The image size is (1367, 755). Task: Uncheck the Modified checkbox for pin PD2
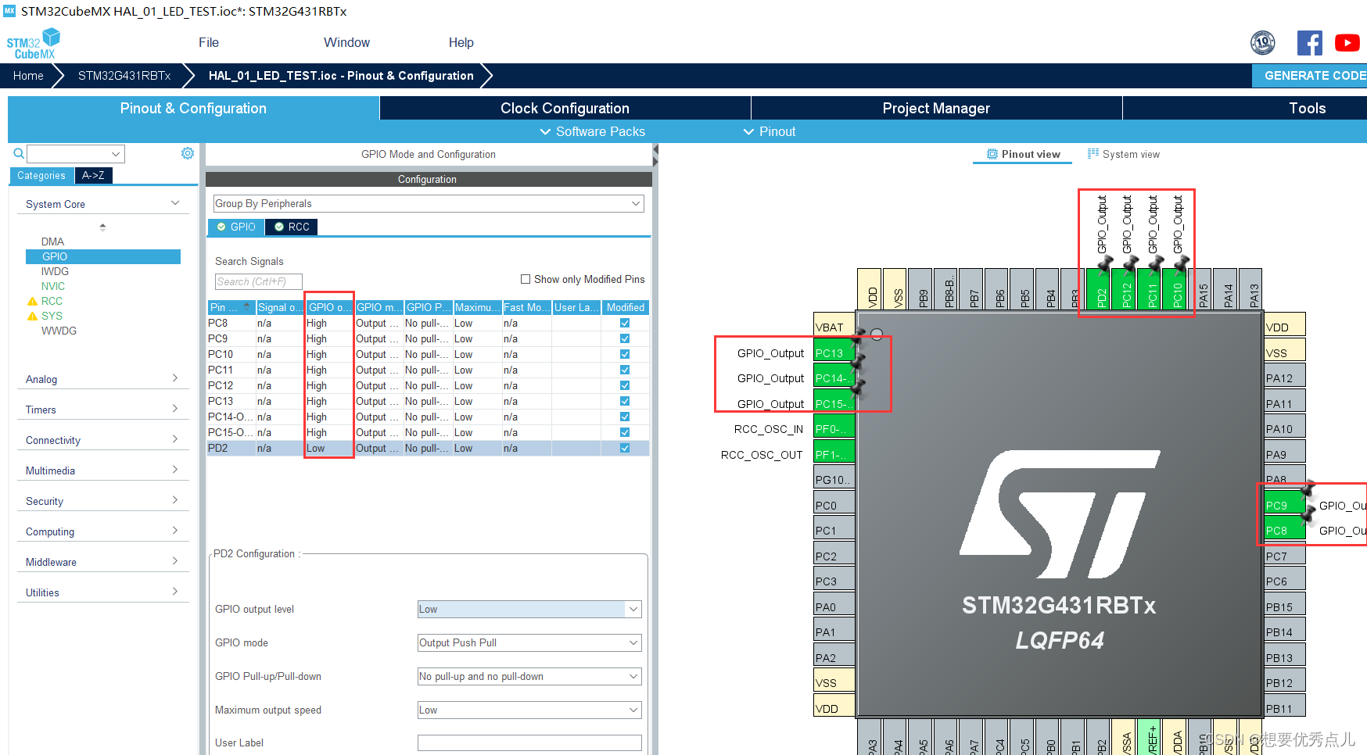coord(624,448)
